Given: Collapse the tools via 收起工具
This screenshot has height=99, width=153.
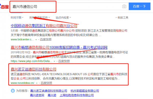Looking at the screenshot, I should point(122,18).
